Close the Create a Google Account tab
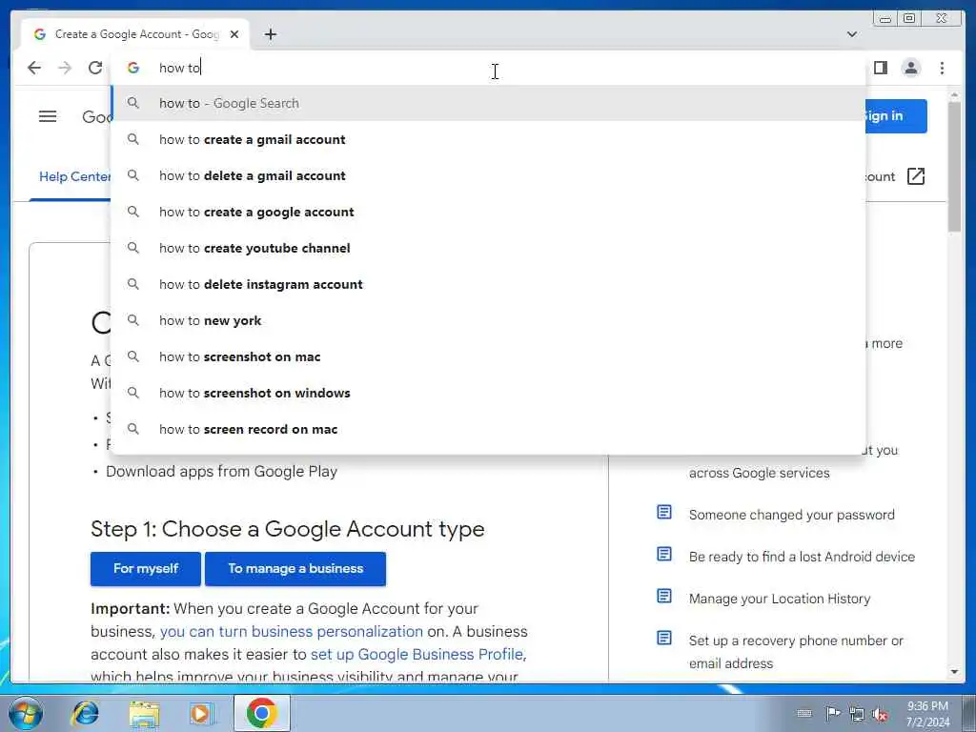Image resolution: width=976 pixels, height=732 pixels. tap(234, 34)
